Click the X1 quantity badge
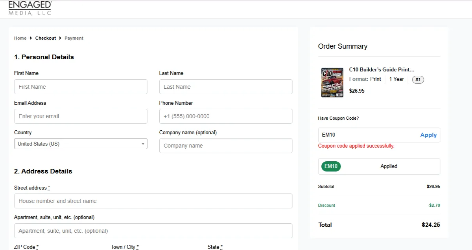This screenshot has width=472, height=250. point(418,79)
